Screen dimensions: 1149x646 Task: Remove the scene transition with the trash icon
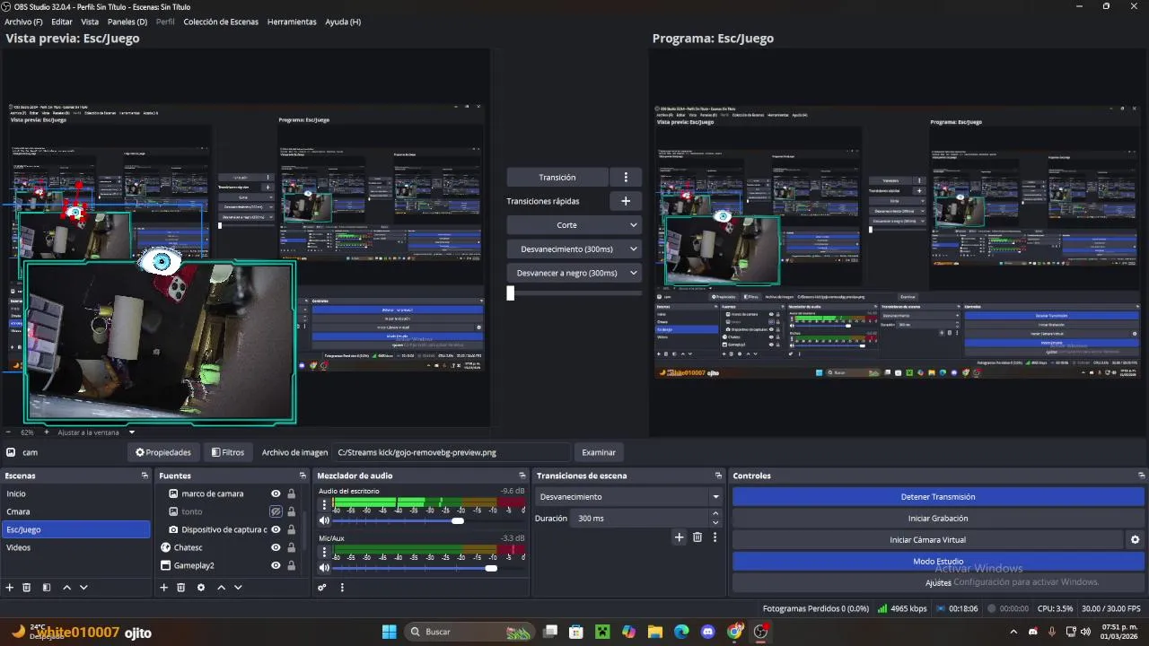(x=697, y=537)
